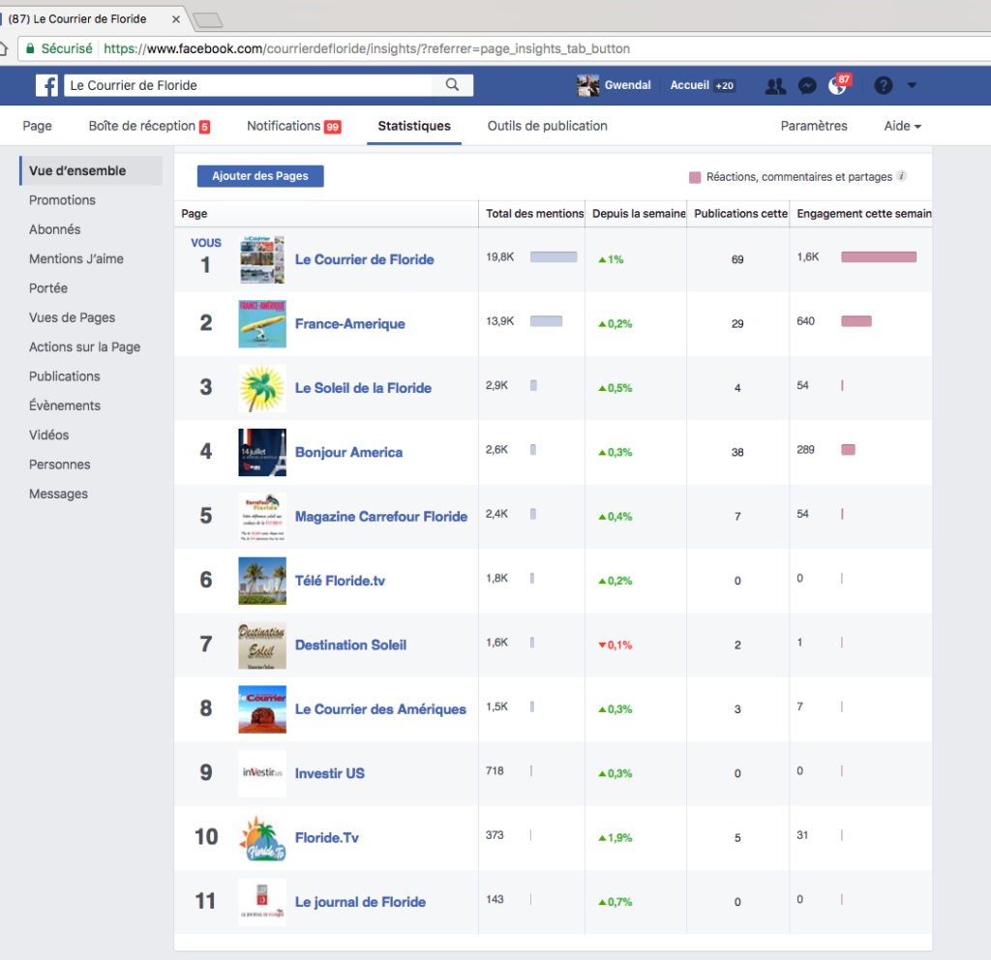Open the Le Courrier de Floride link
Screen dimensions: 991x960
click(x=365, y=259)
